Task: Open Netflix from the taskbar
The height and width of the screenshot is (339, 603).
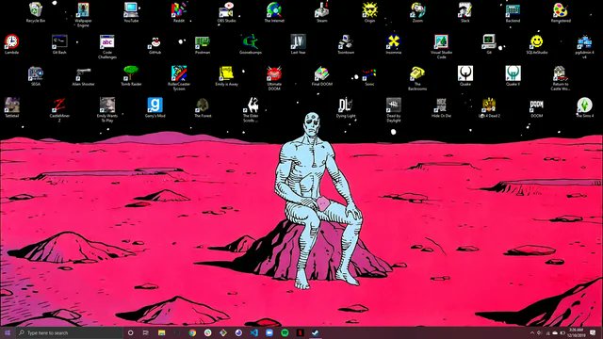Action: coord(300,332)
